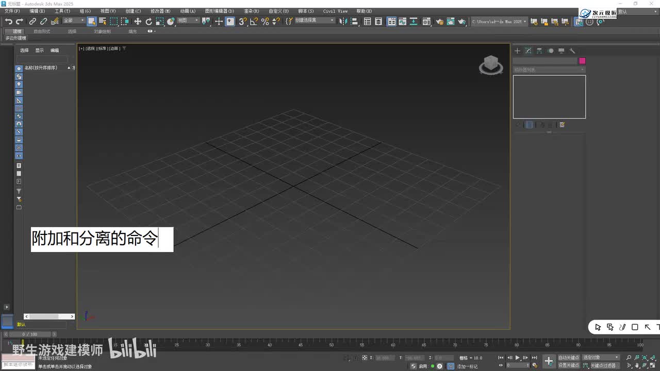Expand the reference coordinate system dropdown (视图)

pyautogui.click(x=188, y=21)
